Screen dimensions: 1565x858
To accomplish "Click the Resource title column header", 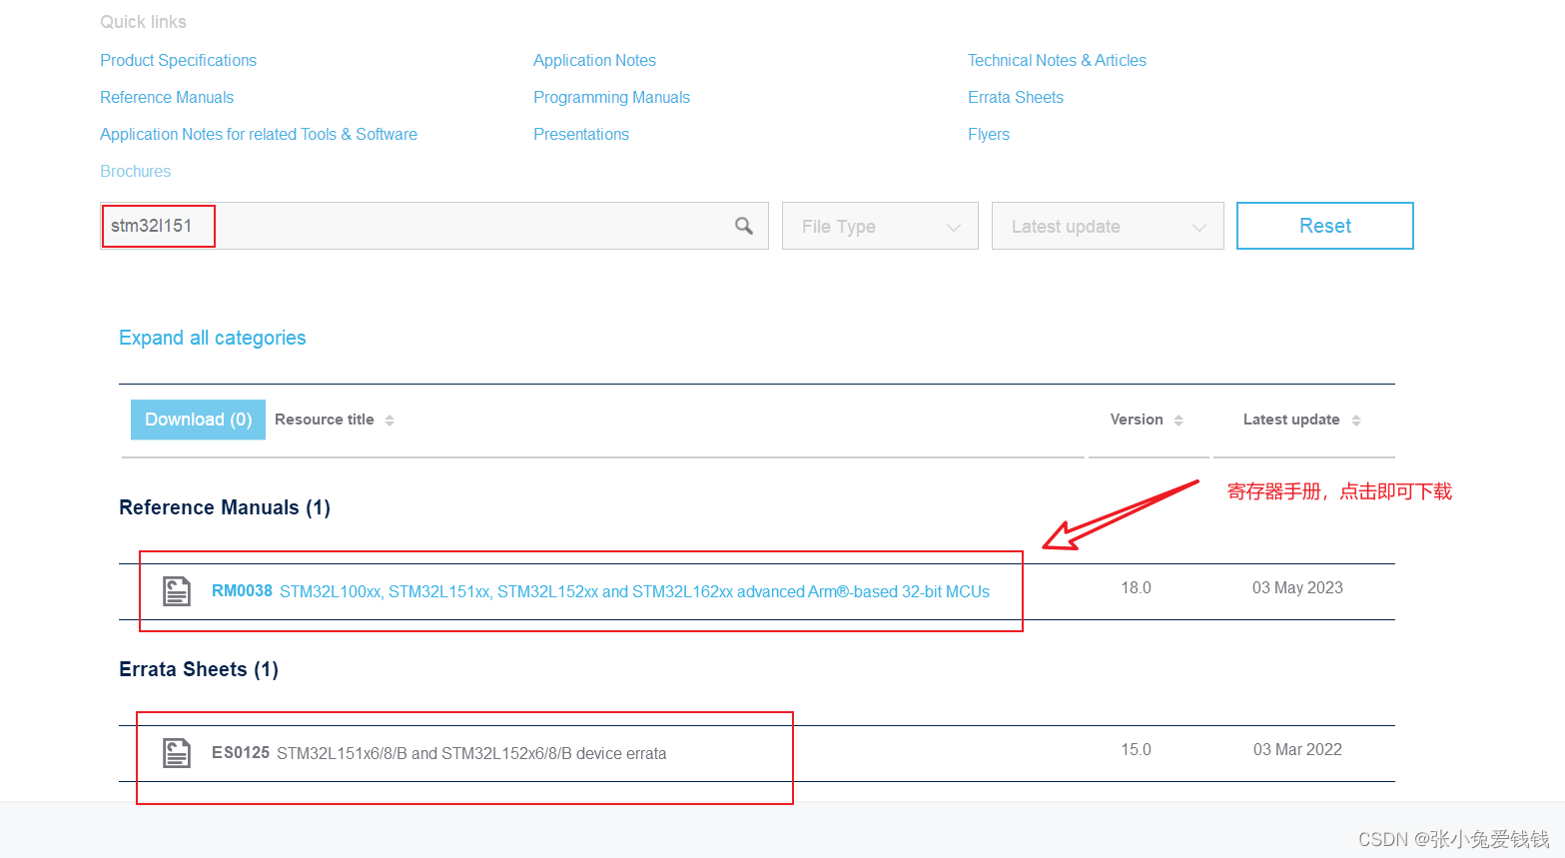I will (325, 420).
